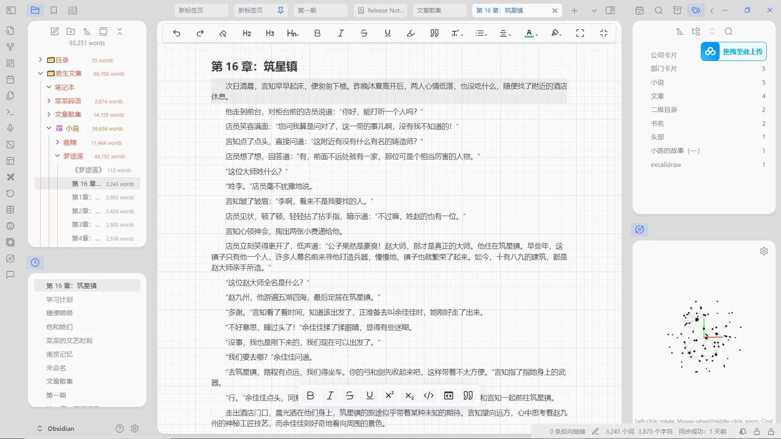
Task: Toggle superscript in the floating toolbar
Action: tap(389, 395)
